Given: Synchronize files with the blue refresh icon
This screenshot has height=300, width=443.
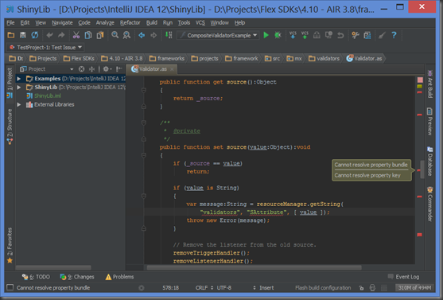Looking at the screenshot, I should pos(35,35).
